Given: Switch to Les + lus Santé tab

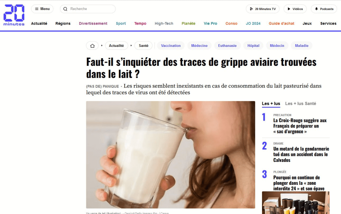Looking at the screenshot, I should click(x=301, y=104).
